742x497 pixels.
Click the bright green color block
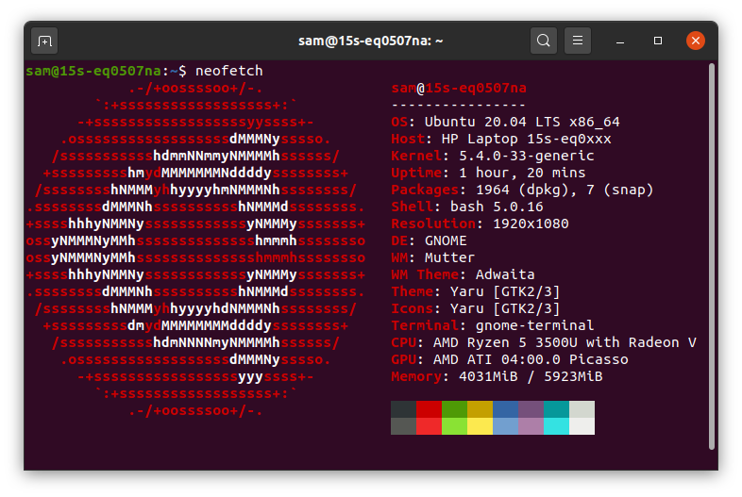(x=455, y=426)
